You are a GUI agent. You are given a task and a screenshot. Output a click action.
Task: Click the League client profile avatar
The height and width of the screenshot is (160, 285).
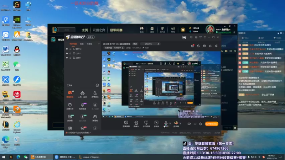(x=210, y=29)
